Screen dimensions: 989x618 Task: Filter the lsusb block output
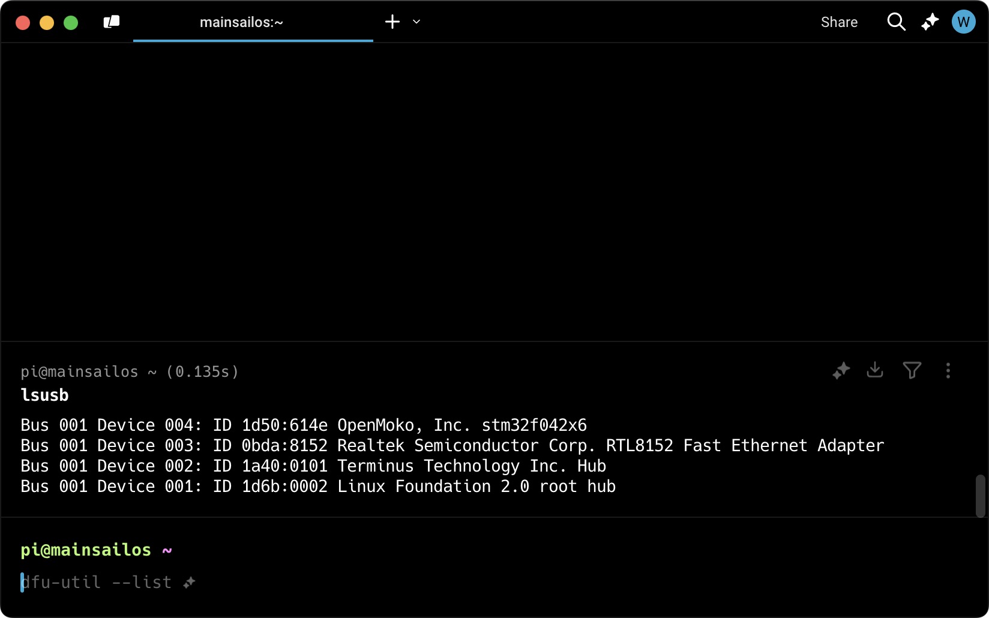tap(912, 370)
